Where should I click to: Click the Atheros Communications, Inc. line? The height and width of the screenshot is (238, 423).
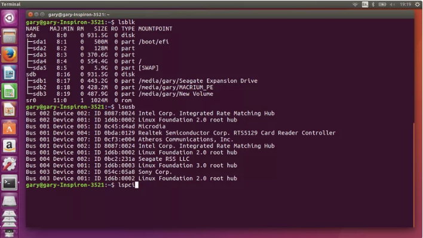click(x=130, y=139)
